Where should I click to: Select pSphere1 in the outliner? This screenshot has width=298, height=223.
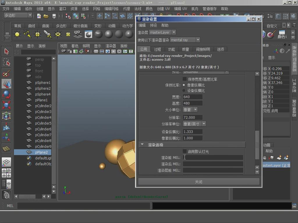pyautogui.click(x=42, y=83)
